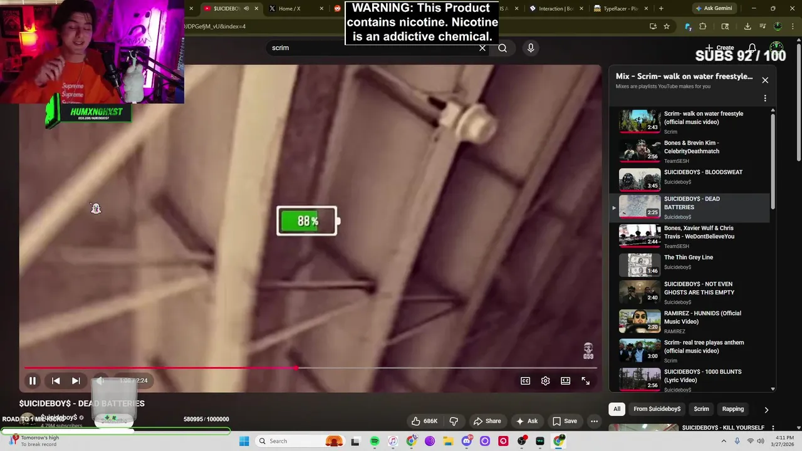Screen dimensions: 802x451
Task: Open 'RAMIREZ - HUNNIDS (Official Music Video)' thumbnail
Action: [x=640, y=321]
